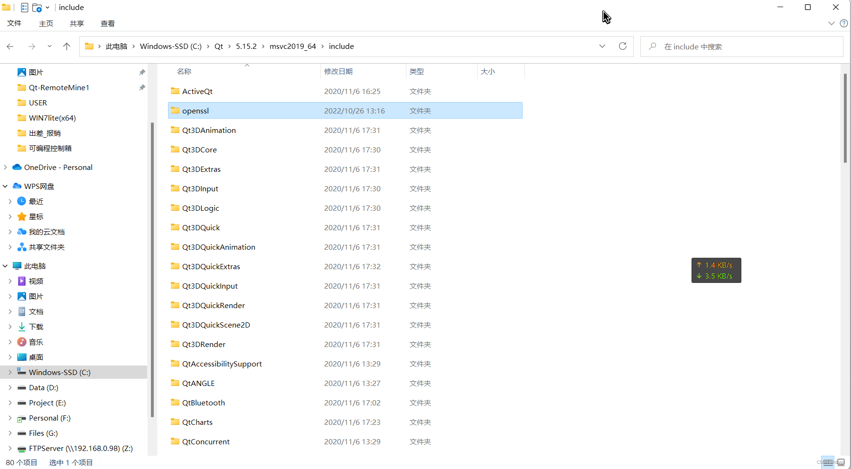Refresh the include folder view
Viewport: 851px width, 469px height.
coord(623,46)
